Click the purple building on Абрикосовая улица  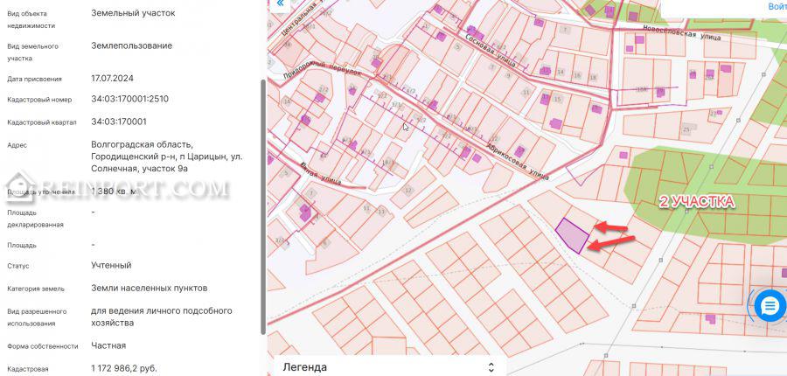click(x=519, y=151)
